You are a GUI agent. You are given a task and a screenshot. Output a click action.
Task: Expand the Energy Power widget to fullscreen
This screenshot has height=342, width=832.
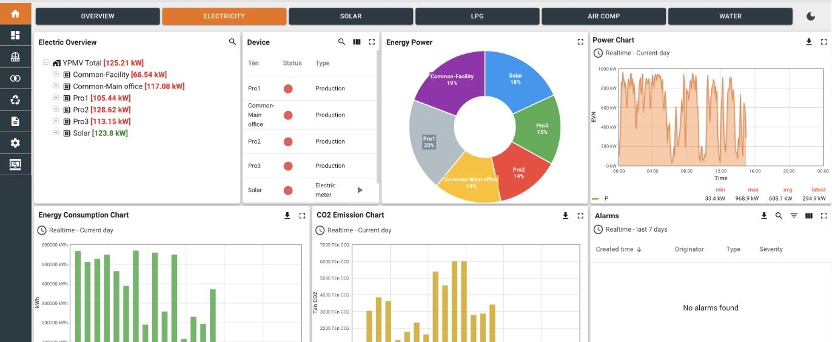[x=580, y=42]
